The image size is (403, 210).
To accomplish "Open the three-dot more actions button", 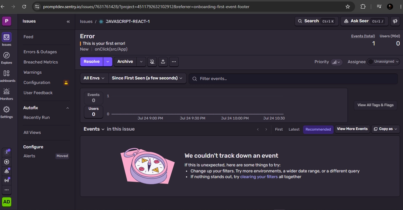I will pos(174,62).
